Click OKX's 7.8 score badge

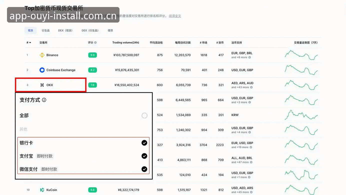point(92,85)
